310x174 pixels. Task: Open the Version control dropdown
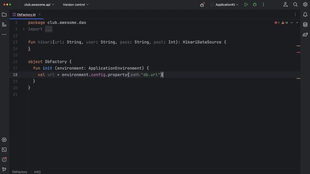[x=76, y=4]
